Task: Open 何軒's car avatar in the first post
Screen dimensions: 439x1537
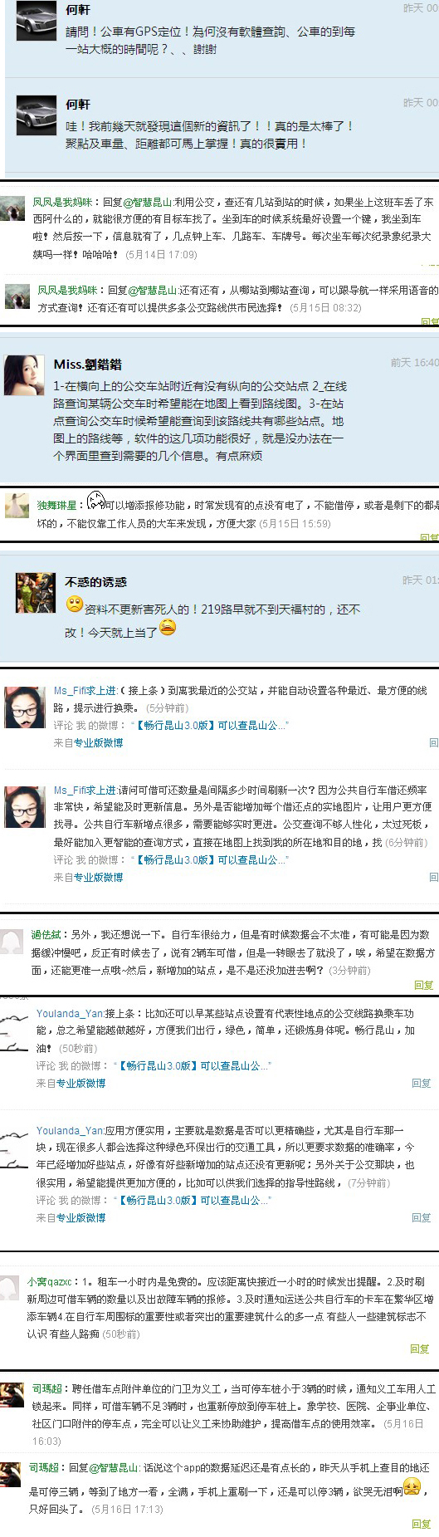Action: point(37,22)
